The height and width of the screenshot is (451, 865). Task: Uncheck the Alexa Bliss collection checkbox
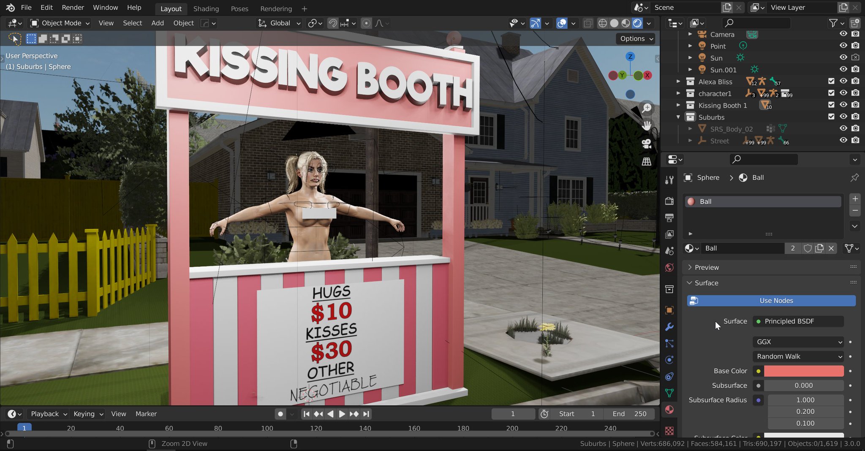click(x=831, y=82)
